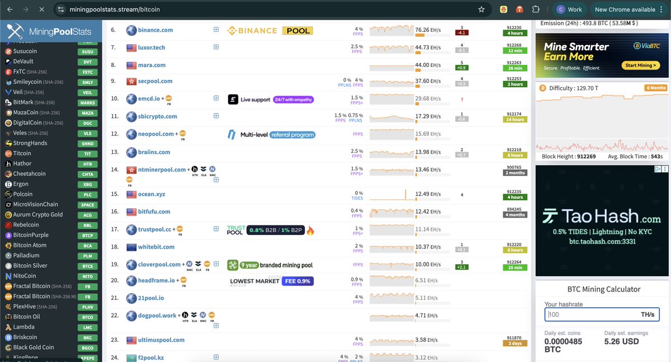Open Chrome extensions puzzle icon
This screenshot has width=671, height=362.
click(x=536, y=10)
